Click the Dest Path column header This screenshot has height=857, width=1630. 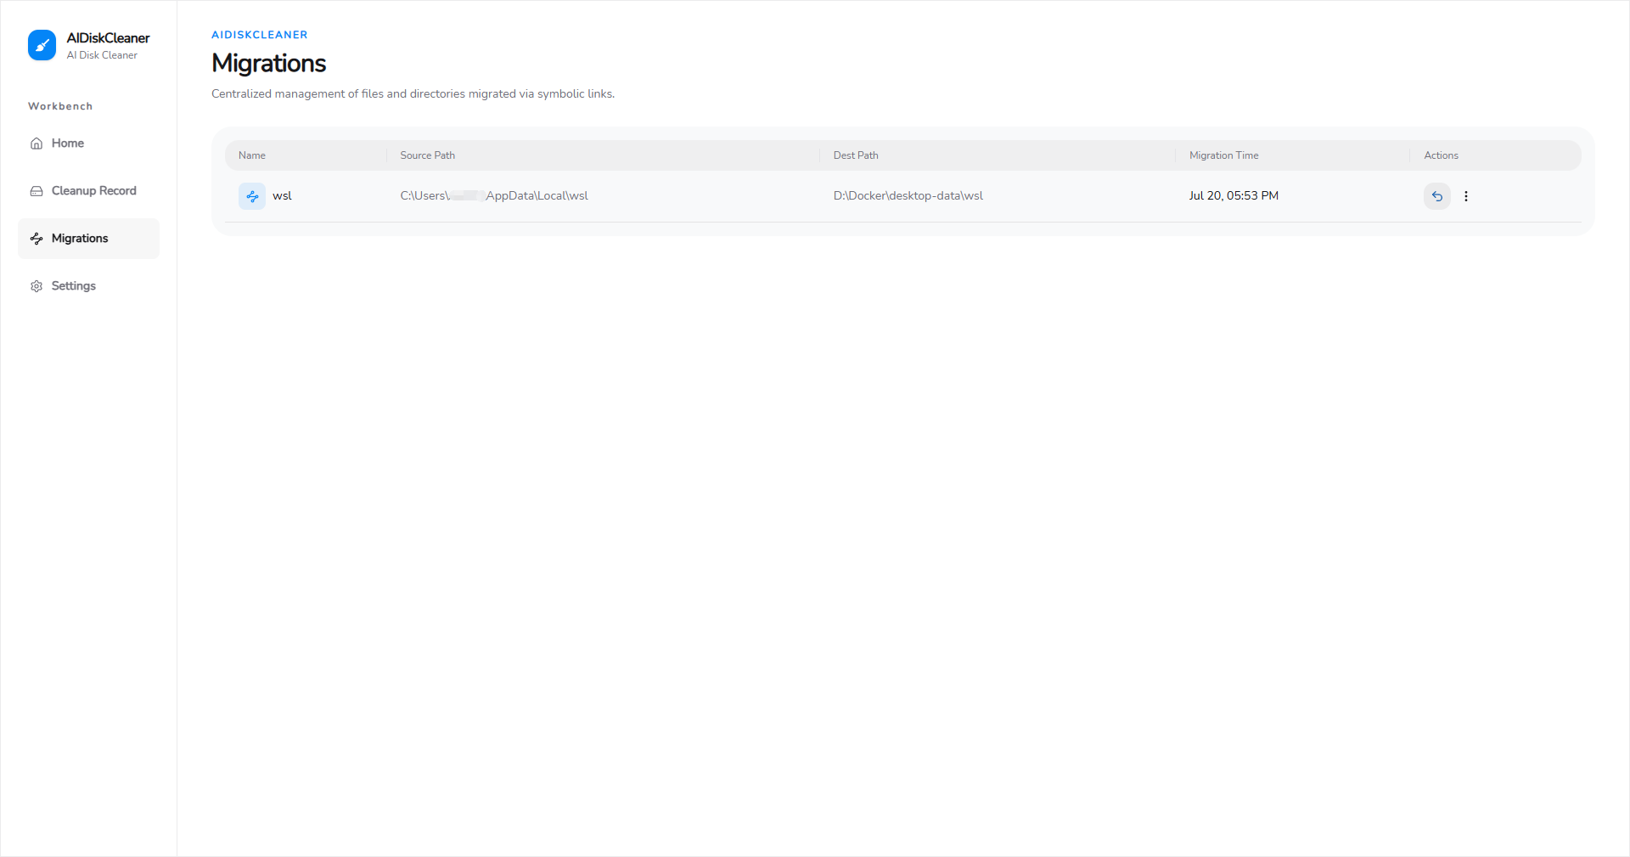(856, 155)
